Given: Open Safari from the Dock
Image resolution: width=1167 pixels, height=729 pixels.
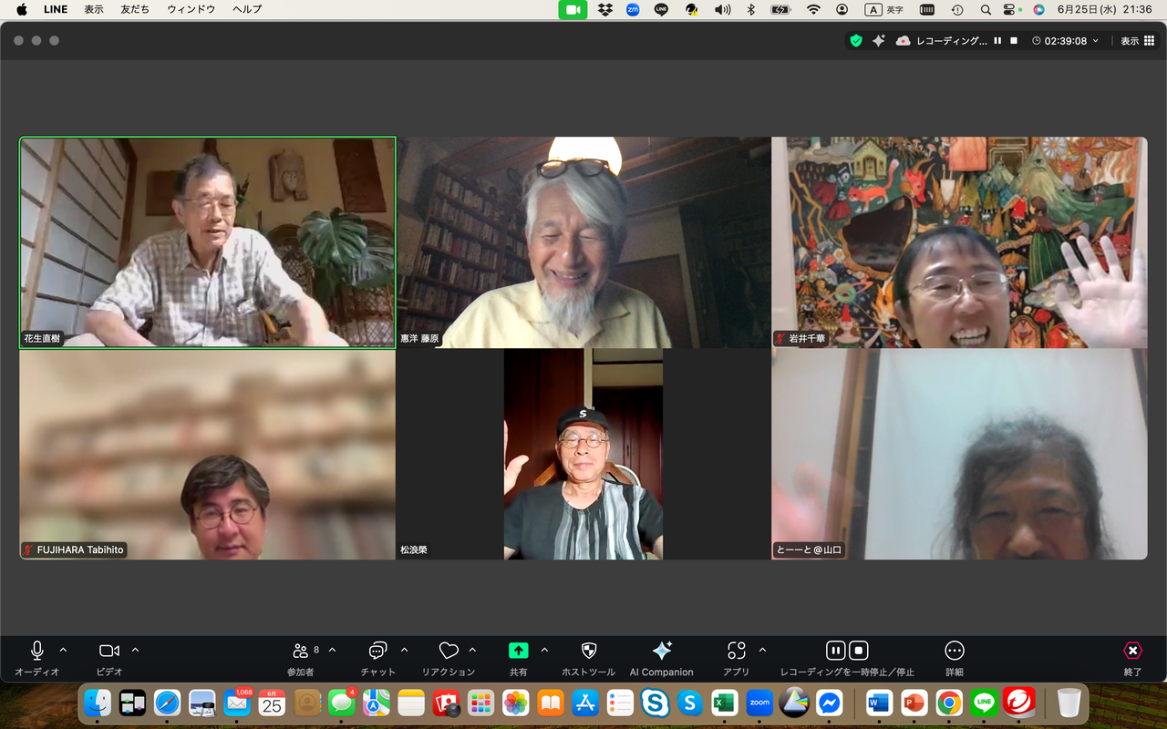Looking at the screenshot, I should pyautogui.click(x=167, y=703).
